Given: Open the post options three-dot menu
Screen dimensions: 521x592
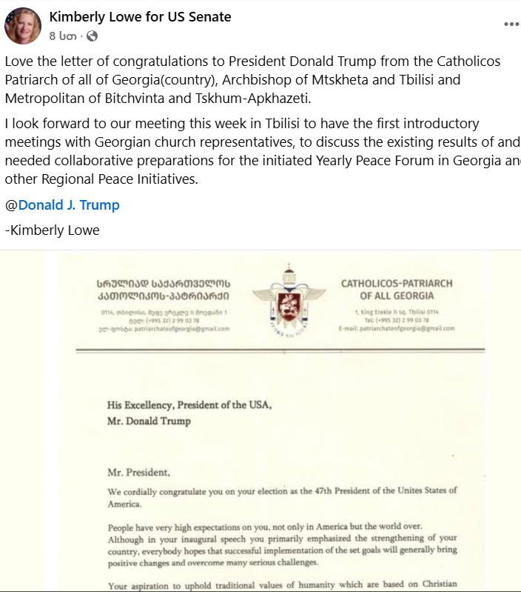Looking at the screenshot, I should point(511,24).
